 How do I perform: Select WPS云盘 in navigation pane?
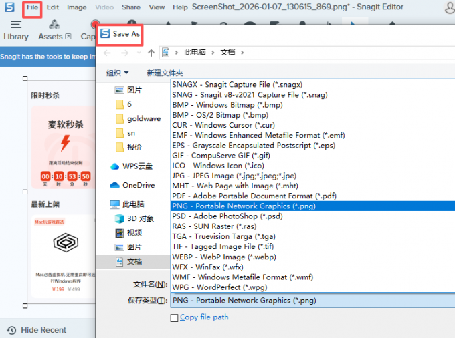pyautogui.click(x=131, y=166)
